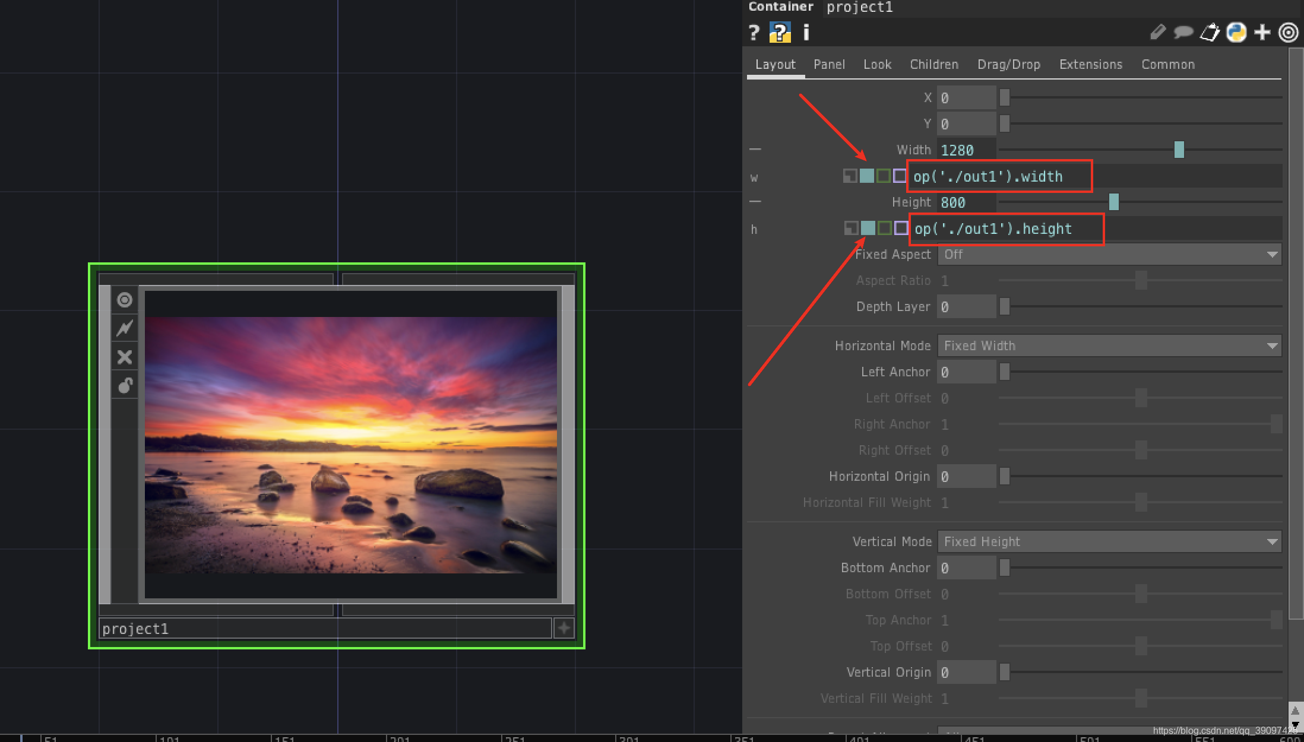Switch to the Panel tab
This screenshot has height=742, width=1304.
[828, 65]
